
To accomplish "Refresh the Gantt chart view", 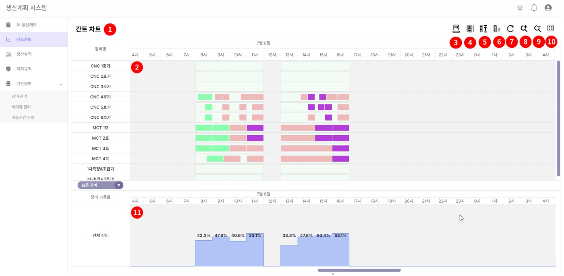I will point(510,28).
